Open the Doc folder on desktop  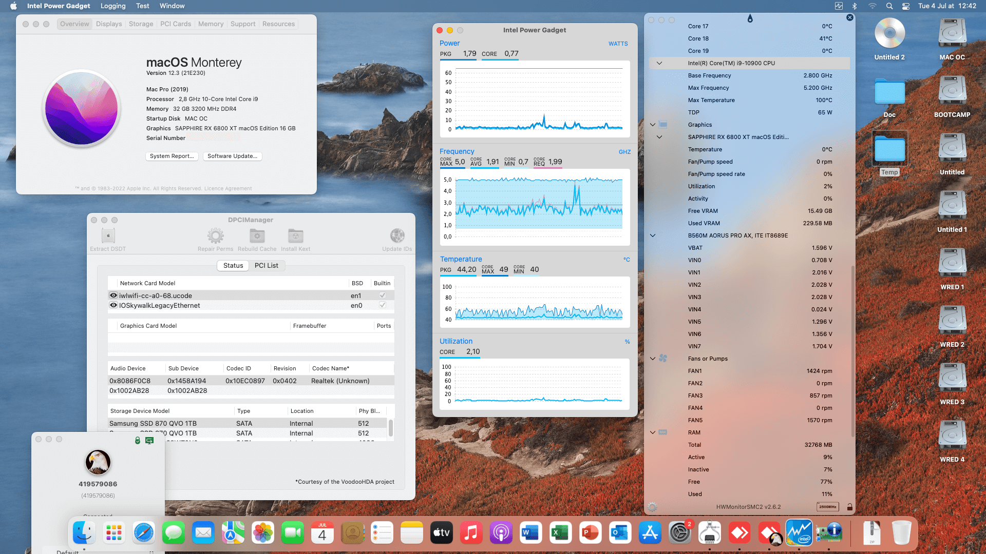889,96
